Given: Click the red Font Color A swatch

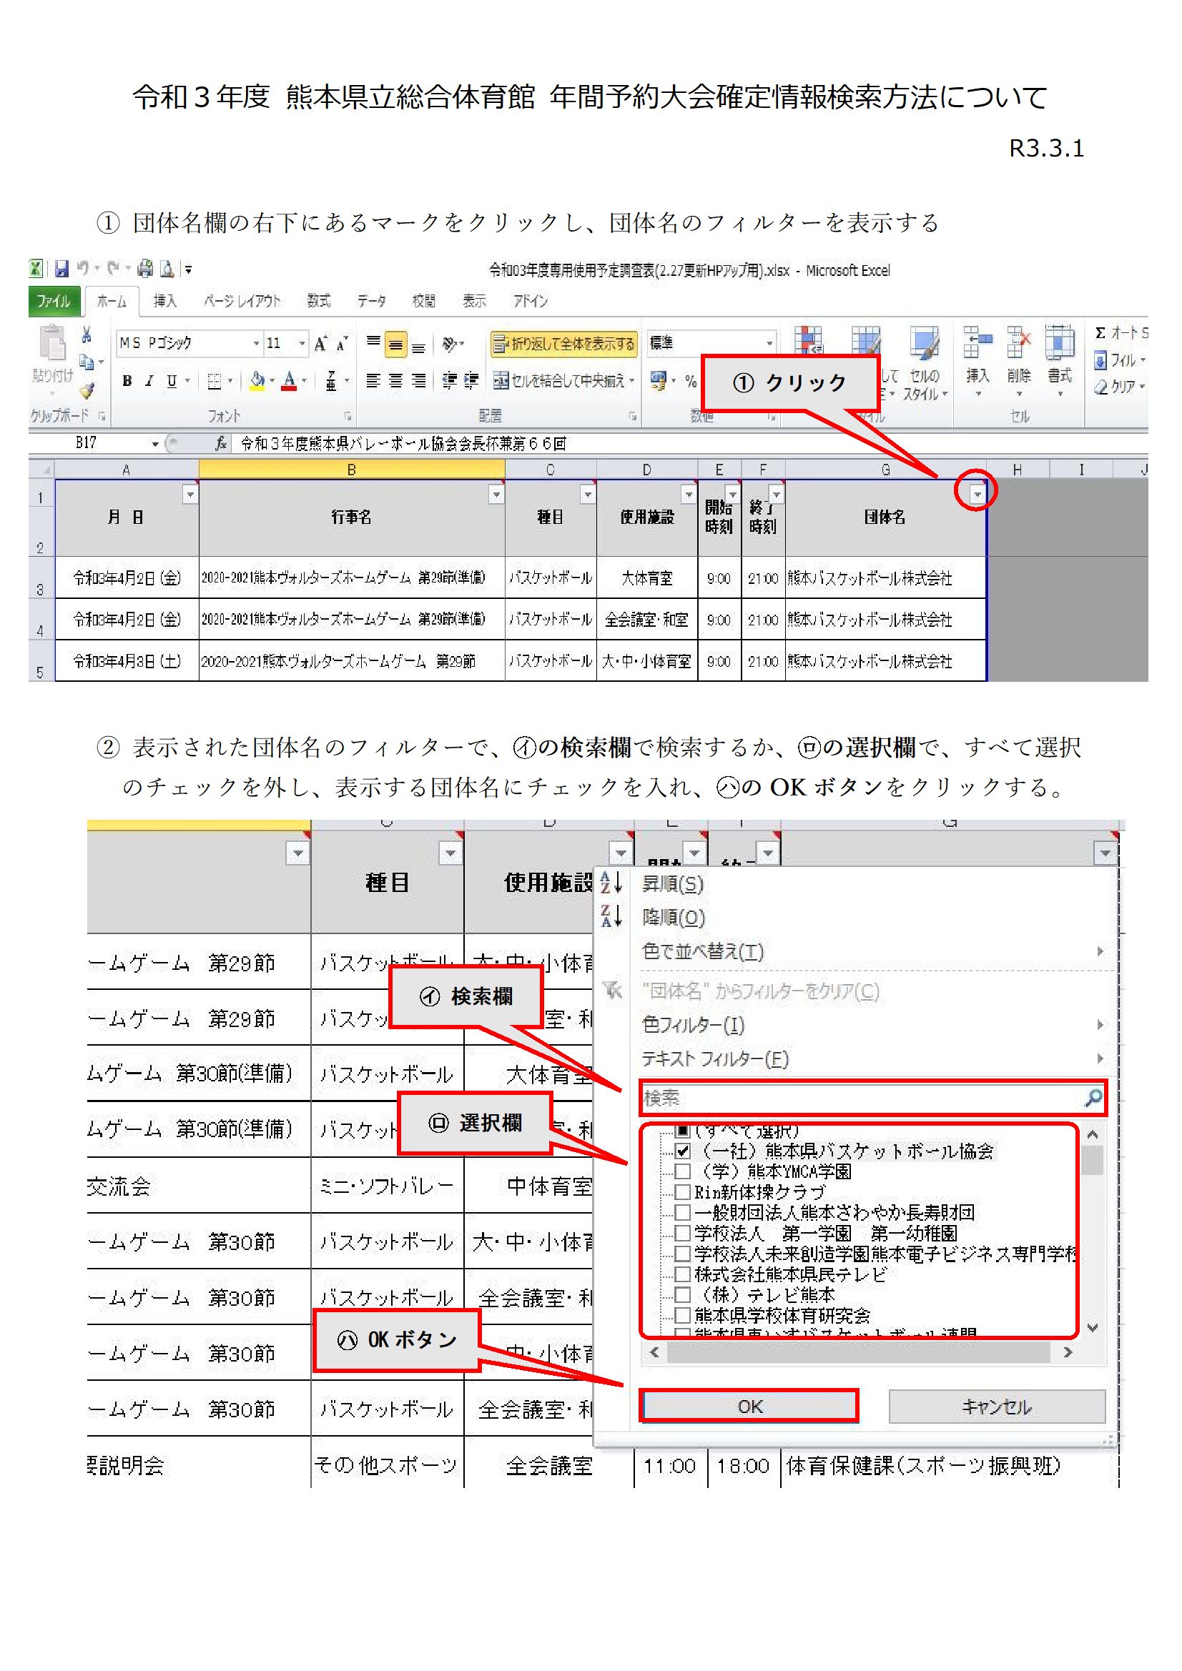Looking at the screenshot, I should point(289,381).
